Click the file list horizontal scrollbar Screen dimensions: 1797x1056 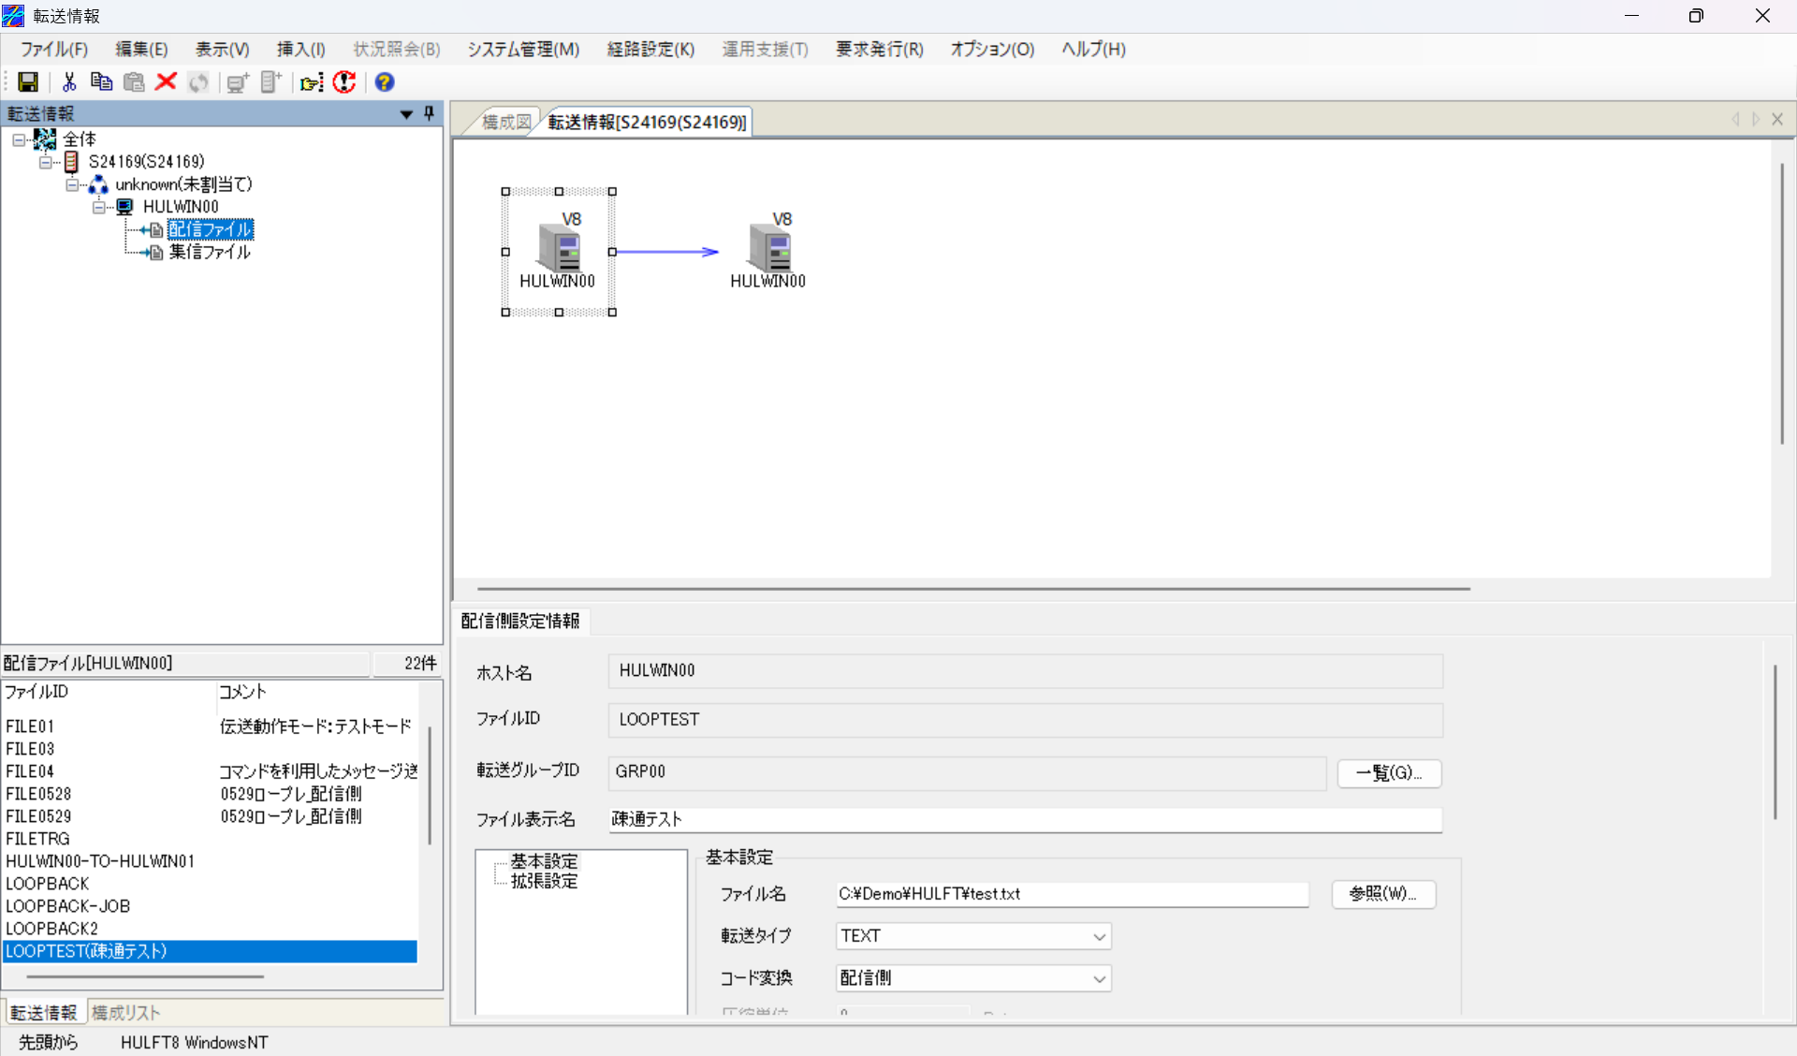point(145,976)
